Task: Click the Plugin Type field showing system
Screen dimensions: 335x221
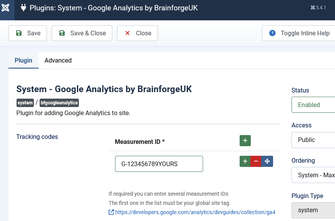Action: click(313, 210)
